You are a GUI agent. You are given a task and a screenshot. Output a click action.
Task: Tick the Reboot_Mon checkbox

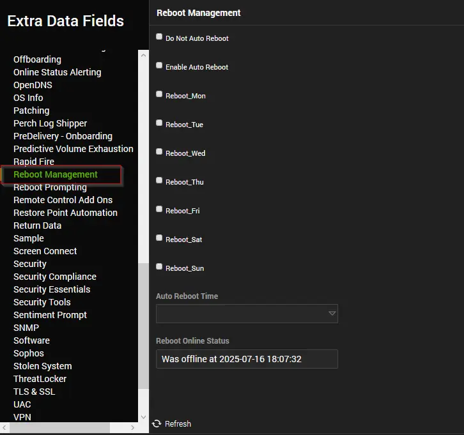tap(159, 94)
